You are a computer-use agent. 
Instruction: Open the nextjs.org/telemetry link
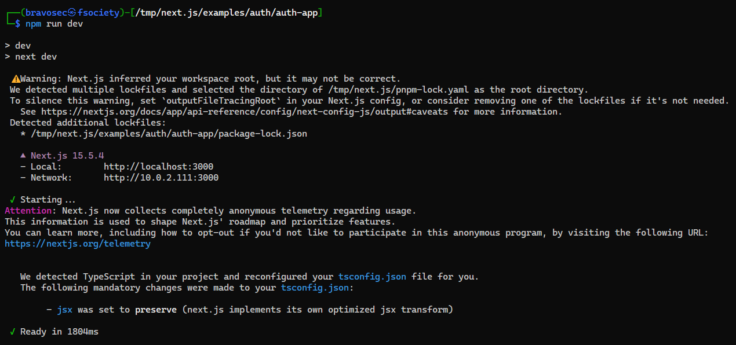[x=78, y=244]
